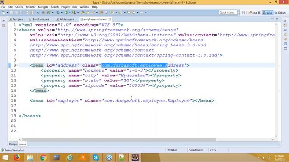Switch to the Test.java editor tab
289x162 pixels.
pos(16,19)
